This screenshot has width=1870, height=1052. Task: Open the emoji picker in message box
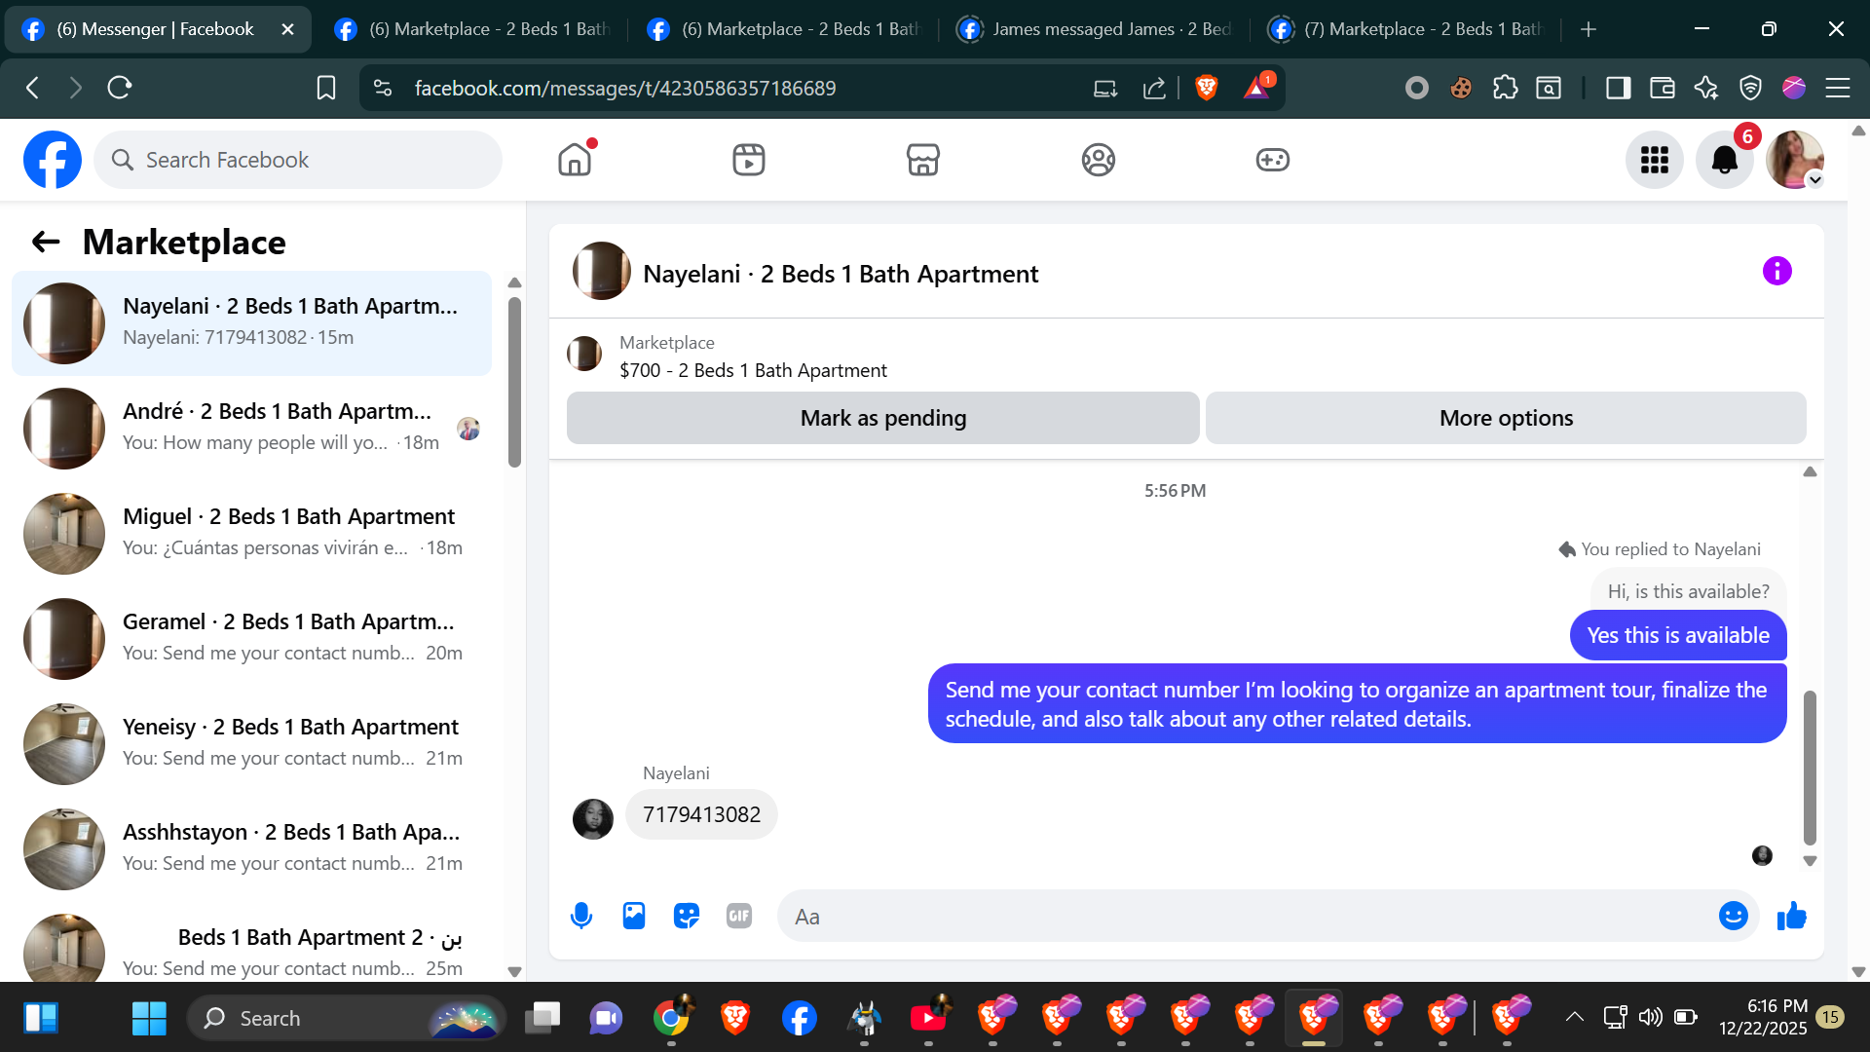pyautogui.click(x=1733, y=916)
